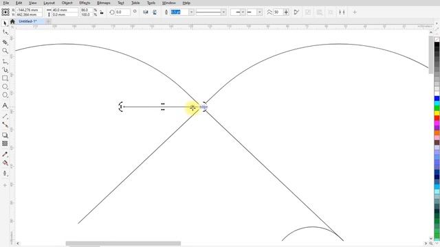Open the Effects menu

[x=85, y=3]
